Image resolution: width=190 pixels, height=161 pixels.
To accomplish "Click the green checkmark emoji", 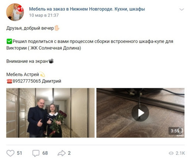I will click(x=9, y=41).
